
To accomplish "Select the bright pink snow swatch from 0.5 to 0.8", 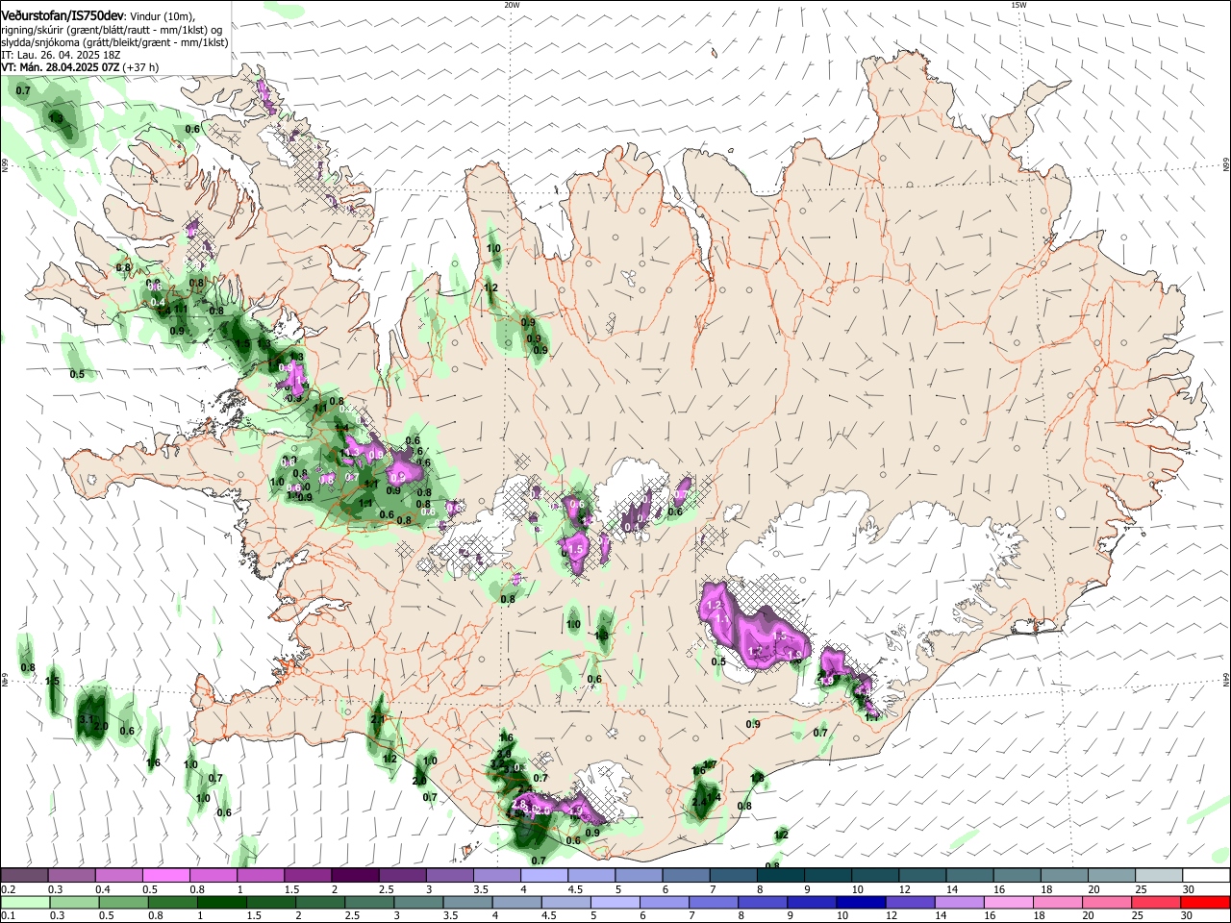I will (x=166, y=876).
